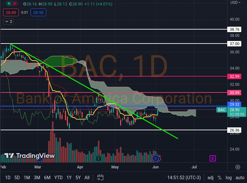Open the USD currency dropdown
The width and height of the screenshot is (247, 183).
(235, 2)
